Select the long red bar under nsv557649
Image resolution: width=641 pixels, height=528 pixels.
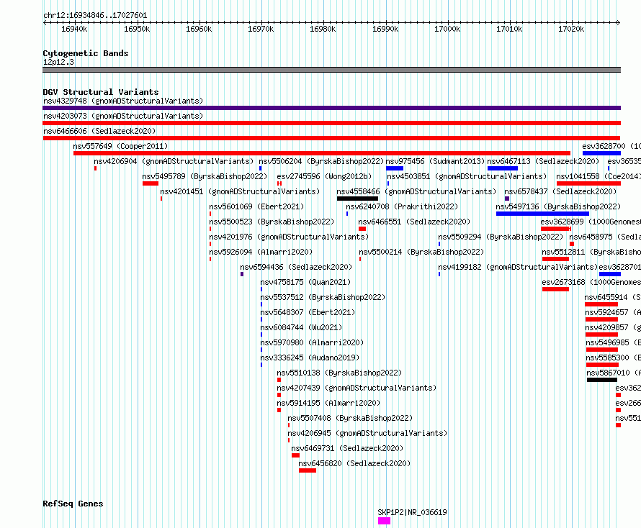tap(322, 153)
